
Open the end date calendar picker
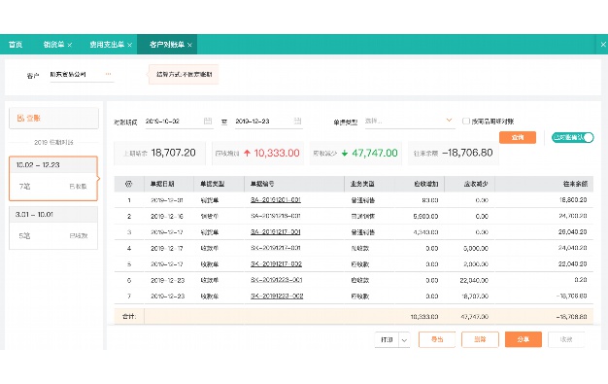click(297, 122)
